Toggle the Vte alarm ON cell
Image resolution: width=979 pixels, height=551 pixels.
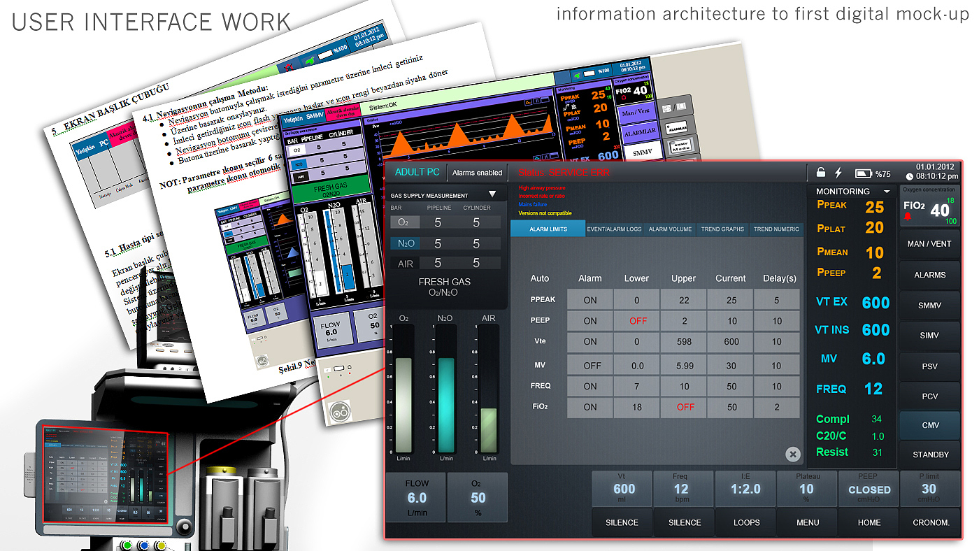[x=590, y=342]
